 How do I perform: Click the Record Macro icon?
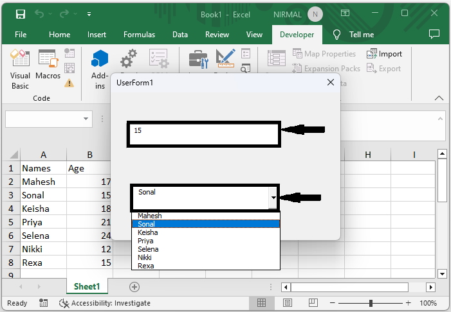(69, 53)
